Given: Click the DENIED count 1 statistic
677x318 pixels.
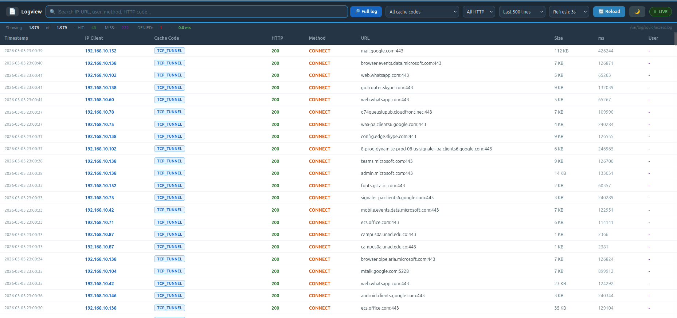Looking at the screenshot, I should tap(161, 28).
